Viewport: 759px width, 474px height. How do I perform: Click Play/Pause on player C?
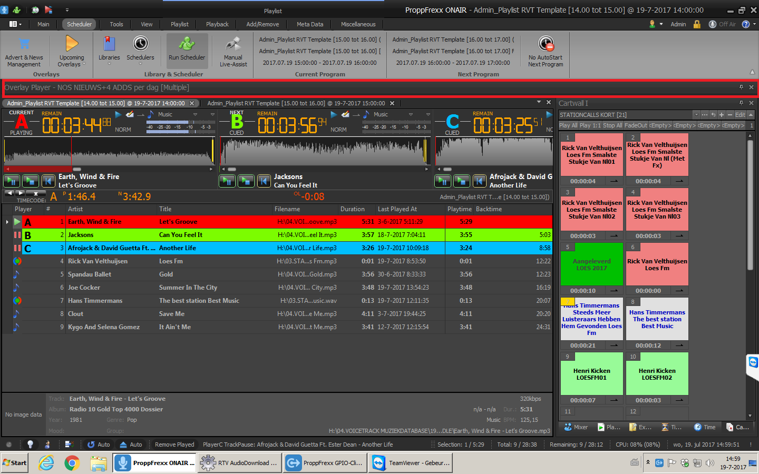tap(443, 181)
